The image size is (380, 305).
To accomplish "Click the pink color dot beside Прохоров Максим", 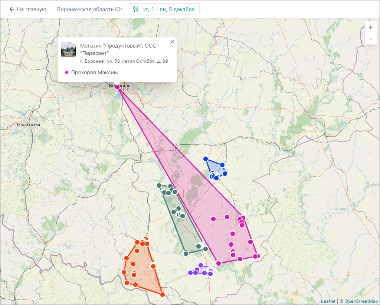I will coord(67,72).
